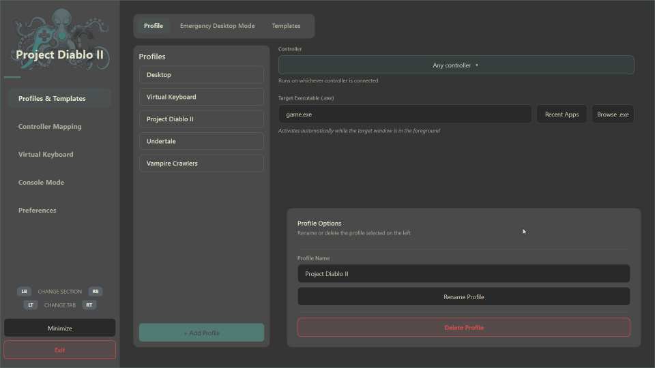Click the Controller label above dropdown
655x368 pixels.
(x=290, y=49)
